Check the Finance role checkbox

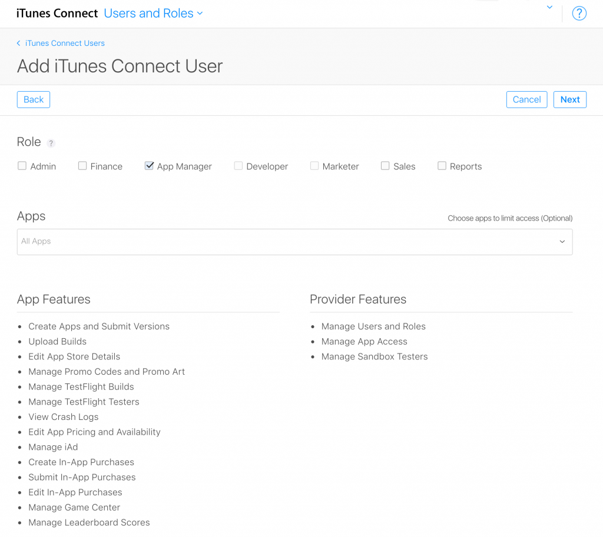click(x=82, y=165)
